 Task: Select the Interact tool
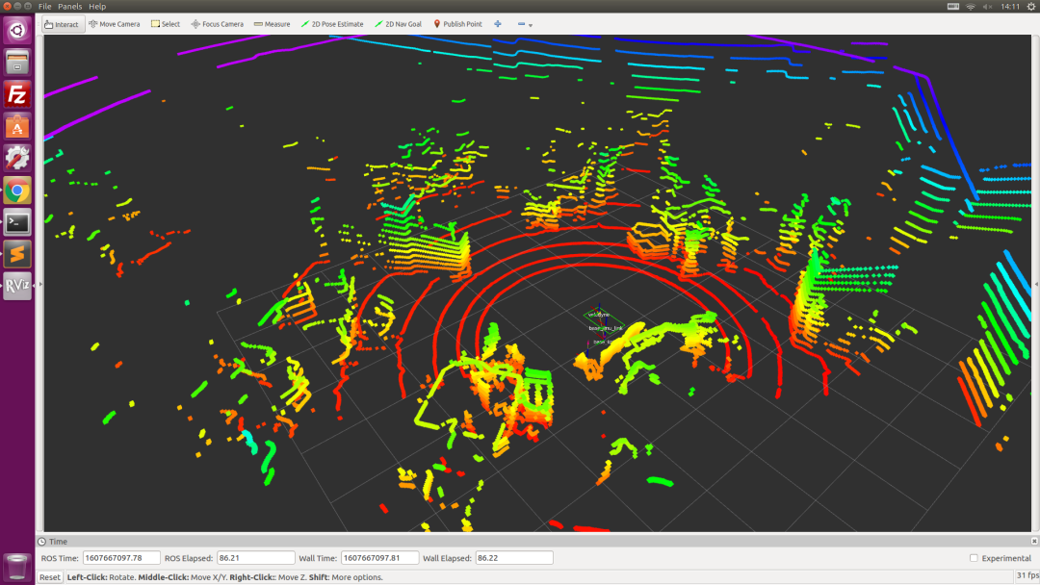click(x=61, y=24)
